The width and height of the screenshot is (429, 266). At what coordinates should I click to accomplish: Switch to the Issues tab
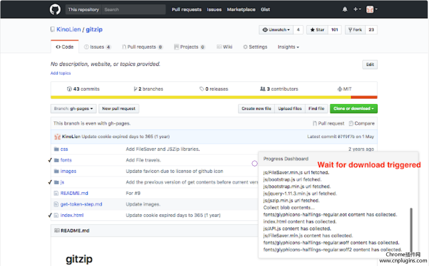coord(98,47)
